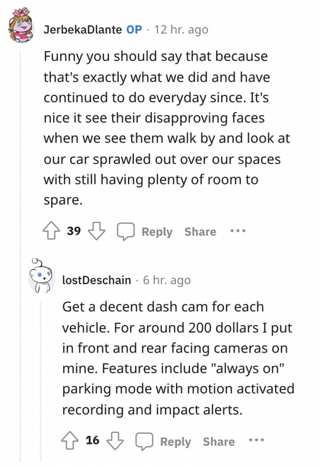The image size is (320, 466).
Task: Downvote lostDeschain's dash cam comment
Action: (115, 441)
